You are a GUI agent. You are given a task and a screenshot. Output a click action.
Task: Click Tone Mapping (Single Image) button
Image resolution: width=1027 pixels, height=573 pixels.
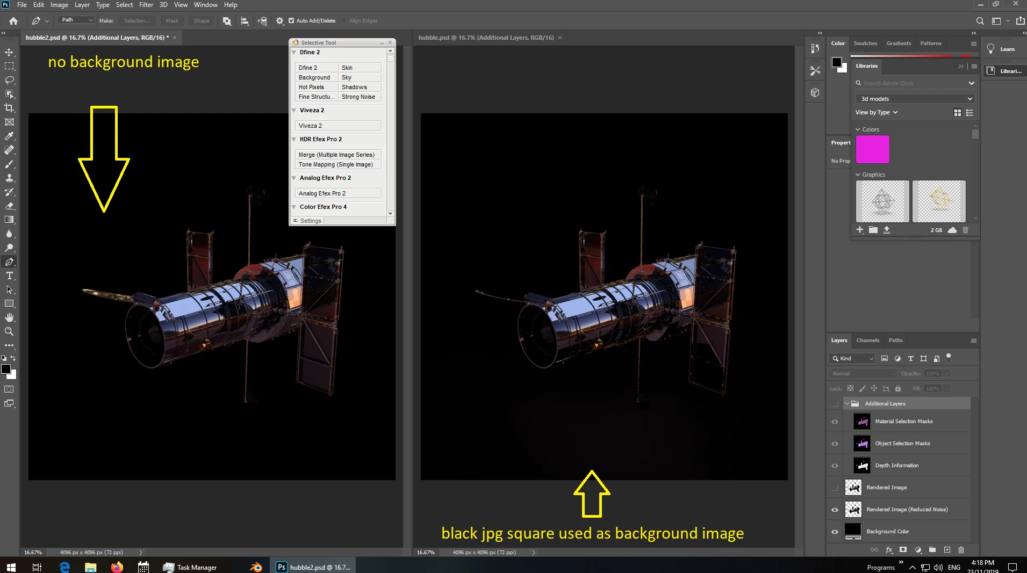click(338, 164)
